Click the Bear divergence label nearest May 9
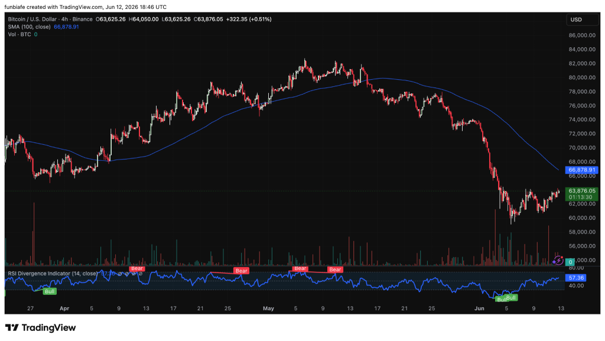 point(335,269)
